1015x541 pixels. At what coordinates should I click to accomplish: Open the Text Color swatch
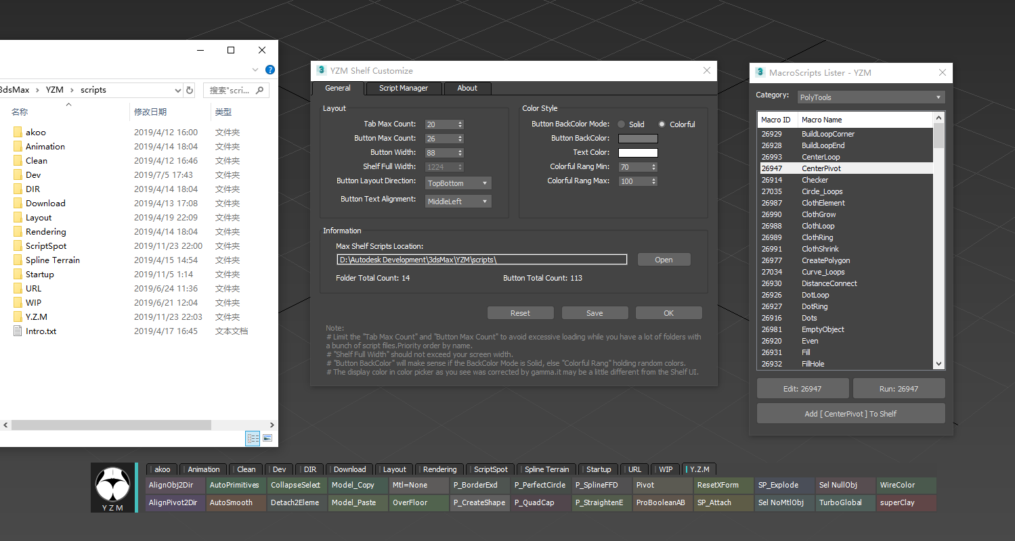tap(638, 153)
